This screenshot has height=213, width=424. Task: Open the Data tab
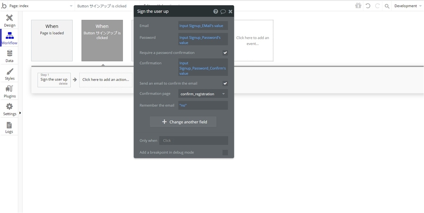point(10,56)
